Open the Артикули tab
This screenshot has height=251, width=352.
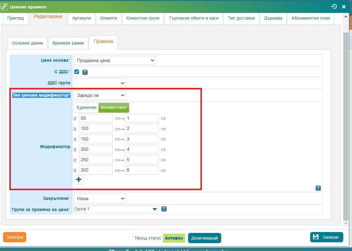(81, 18)
